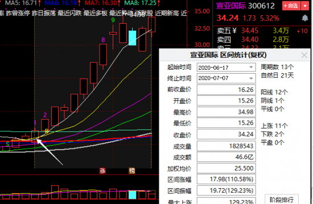Click the green S sell signal marker

click(x=7, y=144)
